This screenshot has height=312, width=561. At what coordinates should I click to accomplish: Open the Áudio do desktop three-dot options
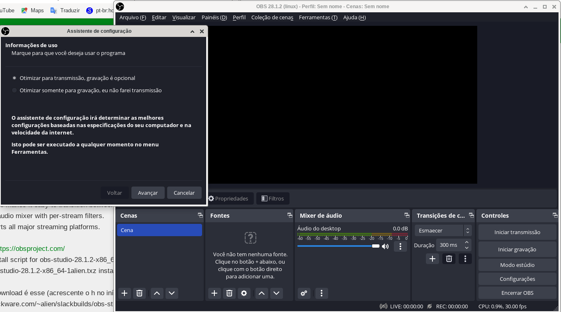[x=400, y=246]
